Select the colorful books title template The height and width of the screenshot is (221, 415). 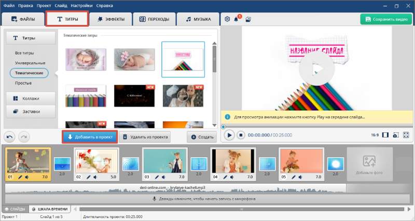click(86, 96)
